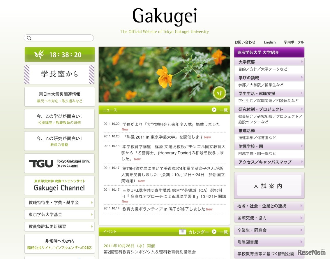Open the calendar icon in イベント header
The width and height of the screenshot is (330, 259).
(182, 232)
